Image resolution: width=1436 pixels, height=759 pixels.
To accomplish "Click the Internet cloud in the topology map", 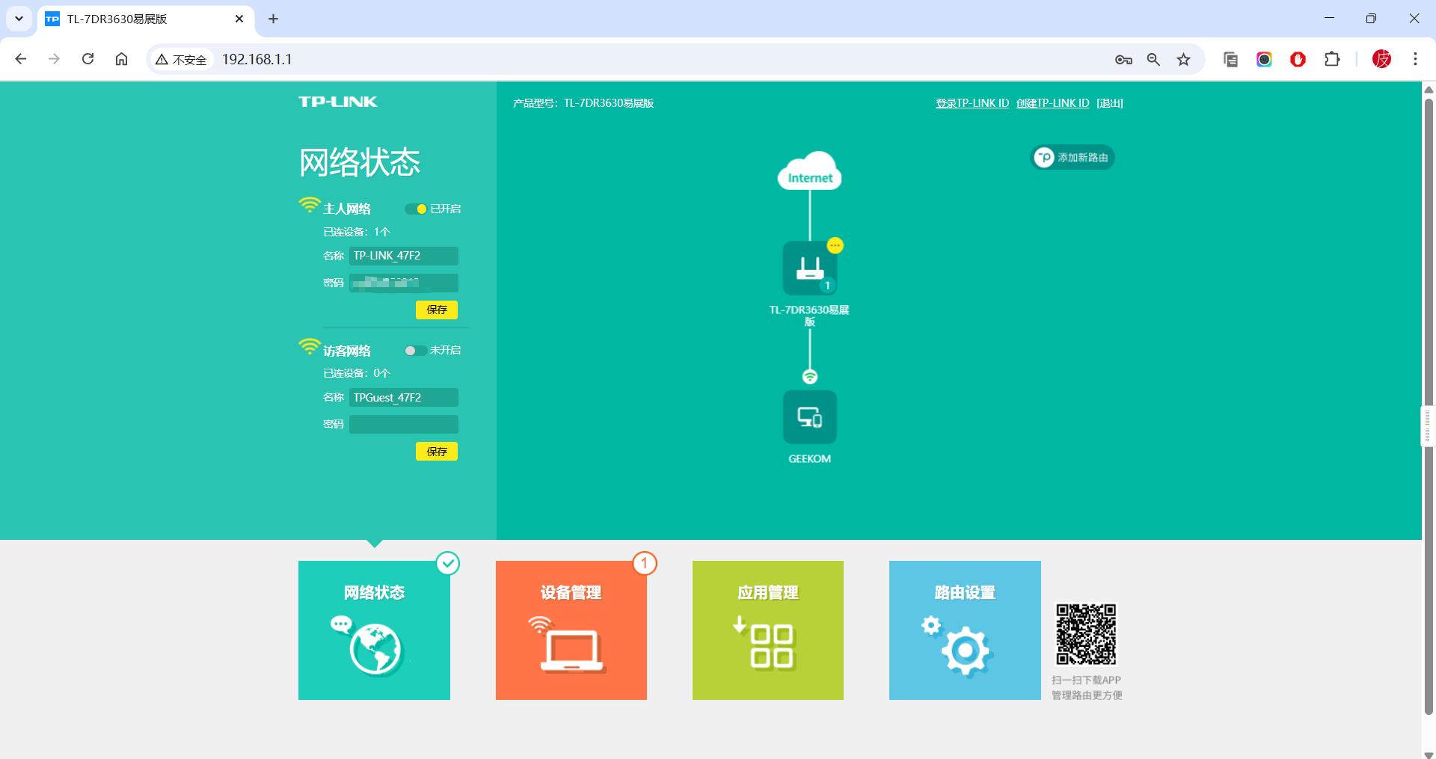I will (810, 172).
